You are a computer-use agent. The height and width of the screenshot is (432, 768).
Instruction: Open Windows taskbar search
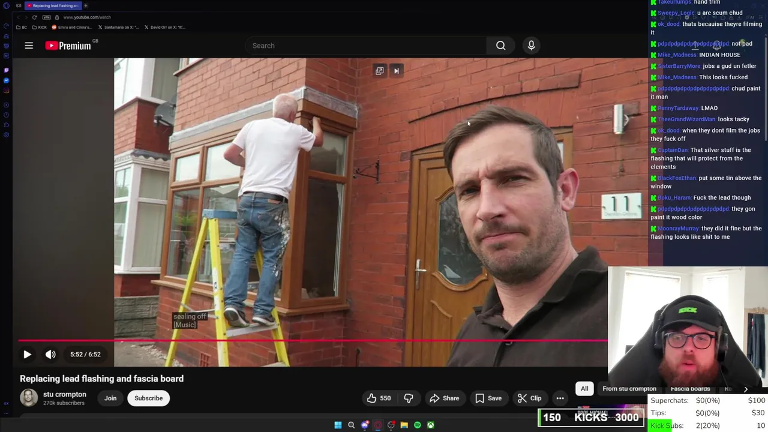[352, 425]
